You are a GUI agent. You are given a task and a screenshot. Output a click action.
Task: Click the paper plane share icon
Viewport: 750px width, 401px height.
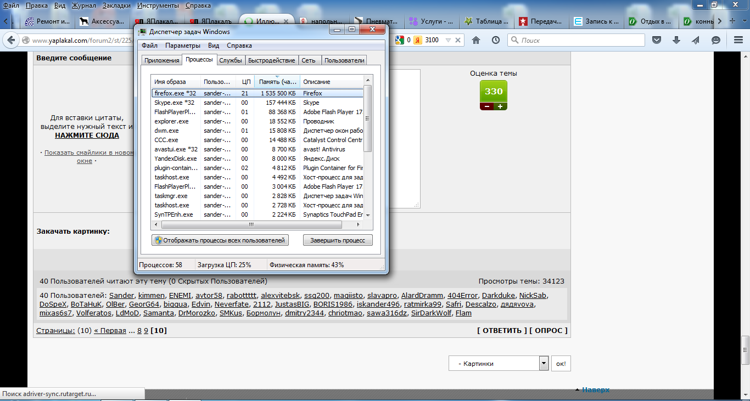point(696,40)
